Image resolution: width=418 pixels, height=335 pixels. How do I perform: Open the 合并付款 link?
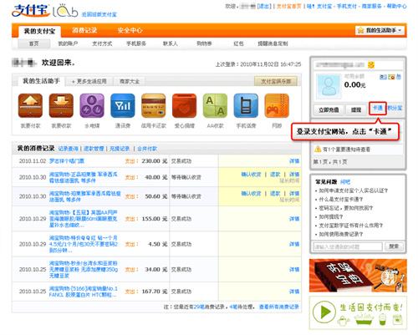(147, 149)
